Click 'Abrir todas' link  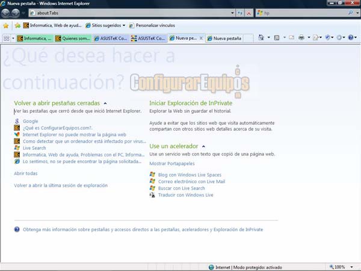25,173
